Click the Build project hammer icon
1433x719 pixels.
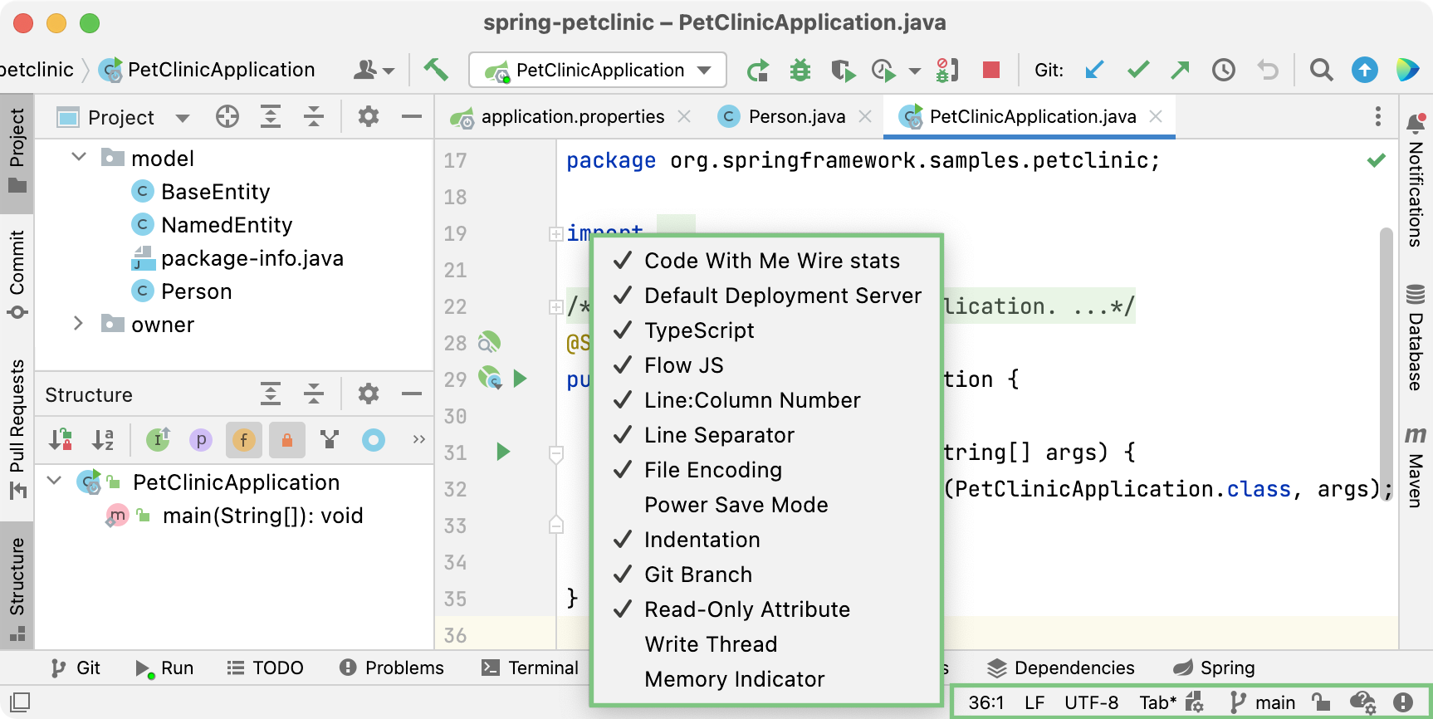(436, 70)
